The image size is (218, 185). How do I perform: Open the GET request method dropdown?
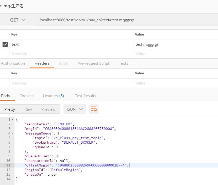pyautogui.click(x=18, y=20)
